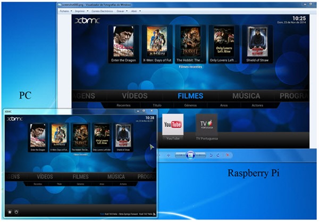Open Anos submenu in small XBMC window
The width and height of the screenshot is (319, 222).
[102, 184]
